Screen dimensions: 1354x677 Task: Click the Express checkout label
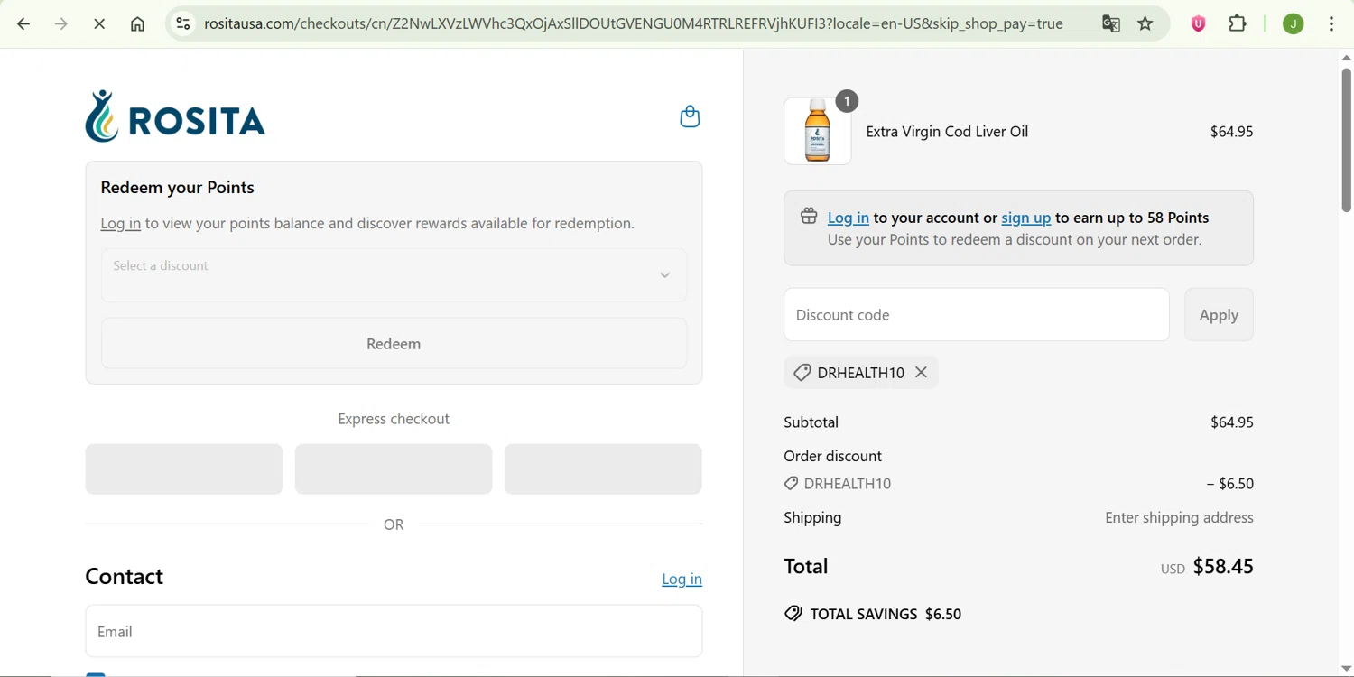click(x=394, y=418)
